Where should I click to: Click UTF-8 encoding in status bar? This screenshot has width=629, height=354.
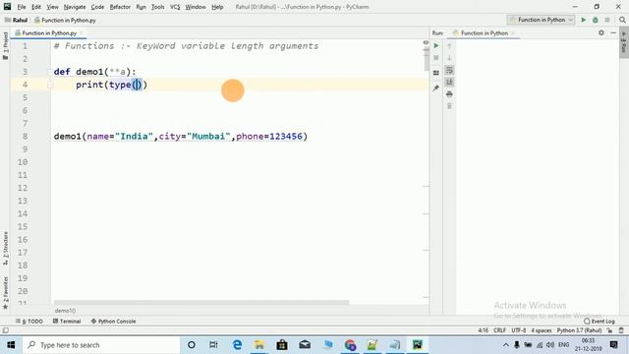coord(518,330)
